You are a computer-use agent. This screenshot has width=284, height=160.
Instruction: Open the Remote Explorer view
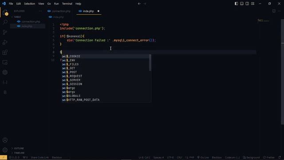5,62
